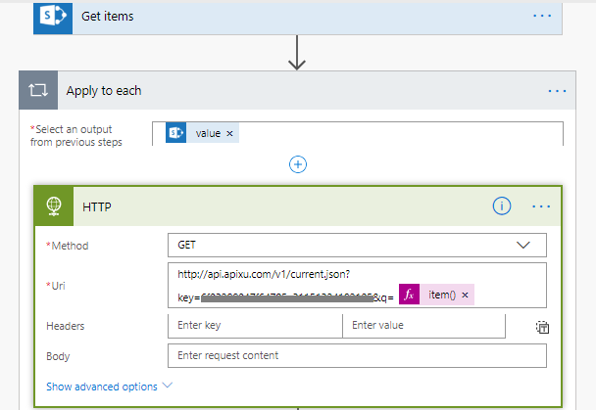Screen dimensions: 596x410
Task: Open the Get items ellipsis menu
Action: 542,17
